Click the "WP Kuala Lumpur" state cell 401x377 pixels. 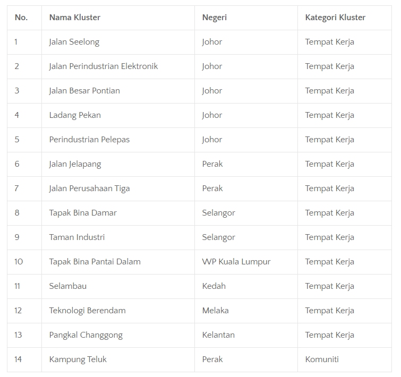click(236, 262)
